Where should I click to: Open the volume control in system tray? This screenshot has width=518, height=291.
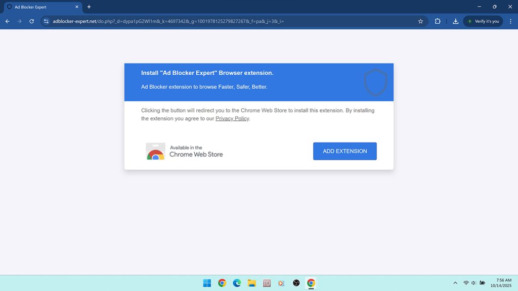point(474,283)
